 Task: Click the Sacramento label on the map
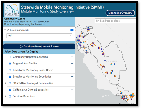(x=88, y=29)
